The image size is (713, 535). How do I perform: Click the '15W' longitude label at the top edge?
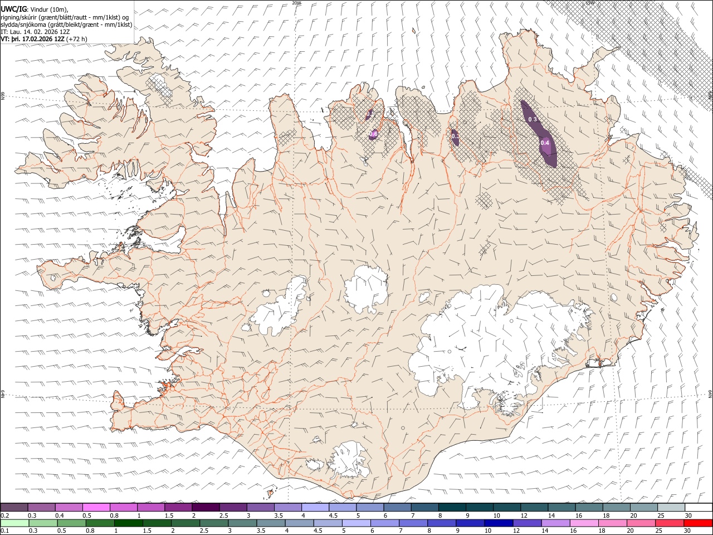590,3
